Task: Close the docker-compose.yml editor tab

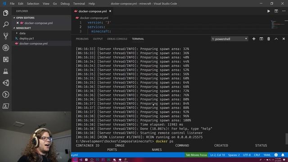Action: [110, 11]
